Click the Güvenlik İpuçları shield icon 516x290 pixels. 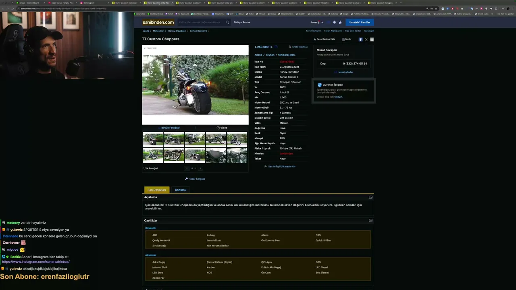(x=320, y=85)
